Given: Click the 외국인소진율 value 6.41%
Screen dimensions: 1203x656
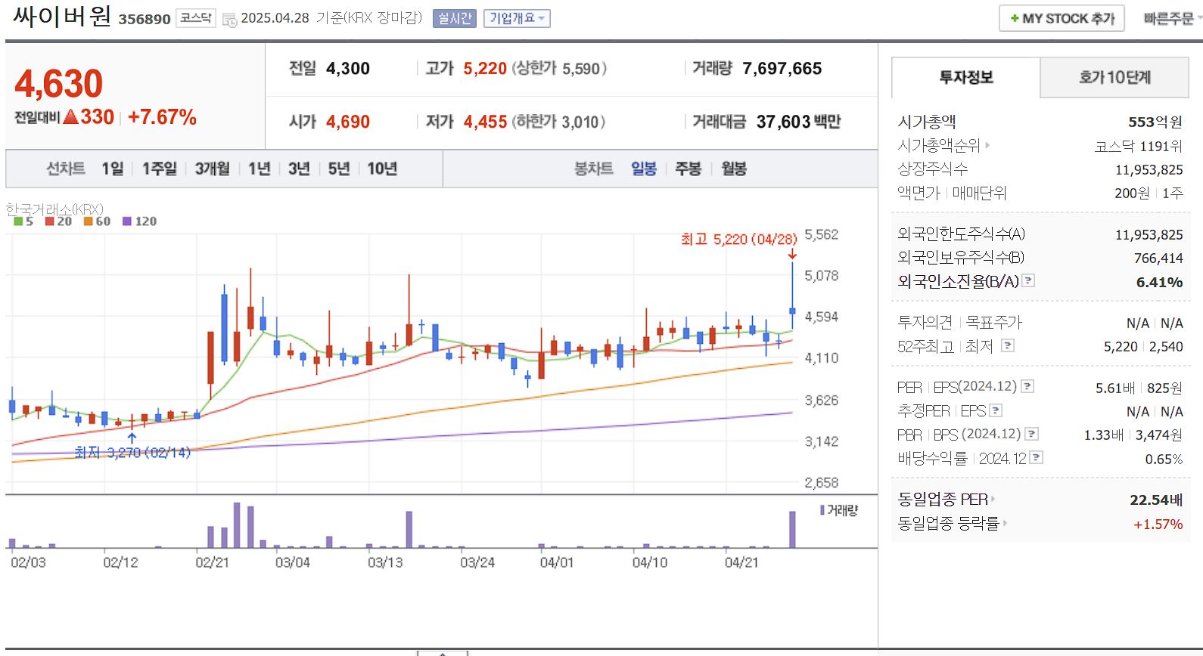Looking at the screenshot, I should tap(1159, 282).
